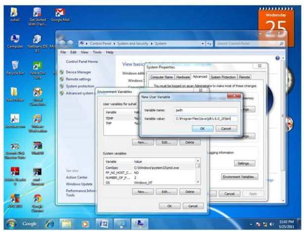Viewport: 304px width, 231px height.
Task: Switch to Remote tab
Action: (x=244, y=77)
